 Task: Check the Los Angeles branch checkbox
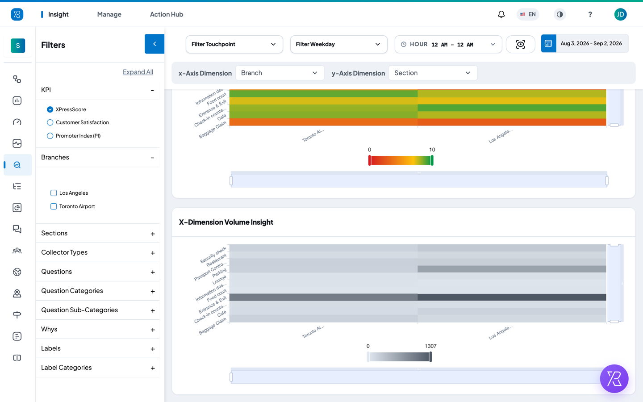[54, 193]
